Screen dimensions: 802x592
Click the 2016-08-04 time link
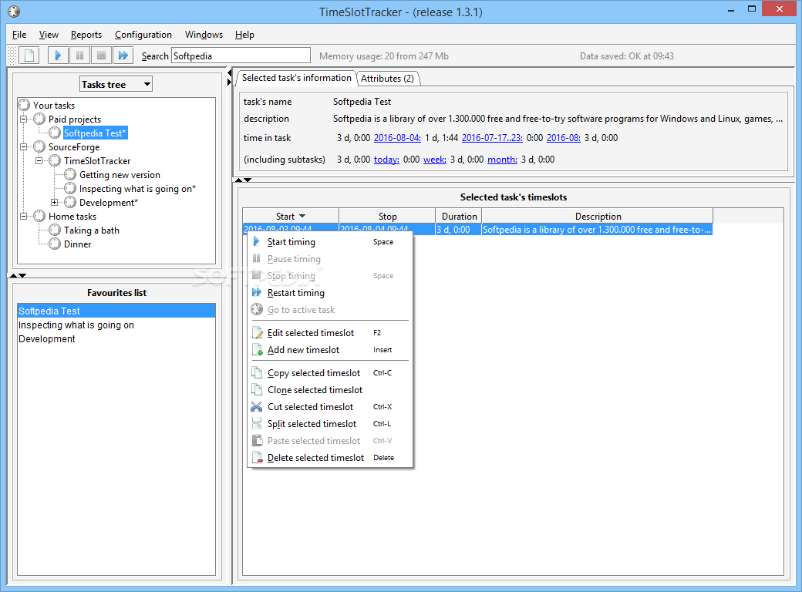[x=397, y=137]
